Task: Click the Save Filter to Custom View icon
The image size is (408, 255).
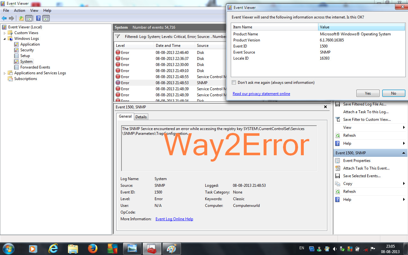Action: pyautogui.click(x=338, y=120)
